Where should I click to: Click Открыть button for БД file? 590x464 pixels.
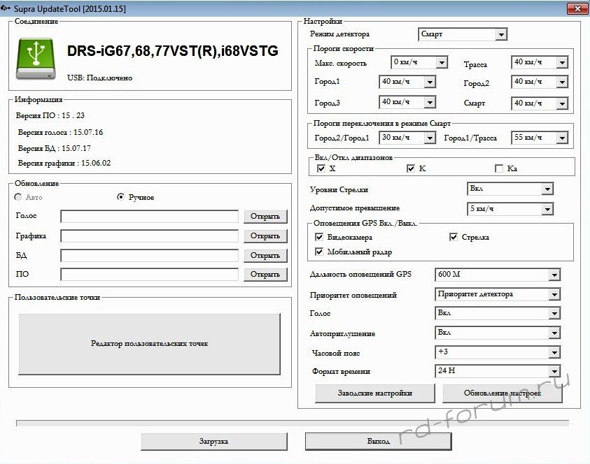pyautogui.click(x=265, y=256)
